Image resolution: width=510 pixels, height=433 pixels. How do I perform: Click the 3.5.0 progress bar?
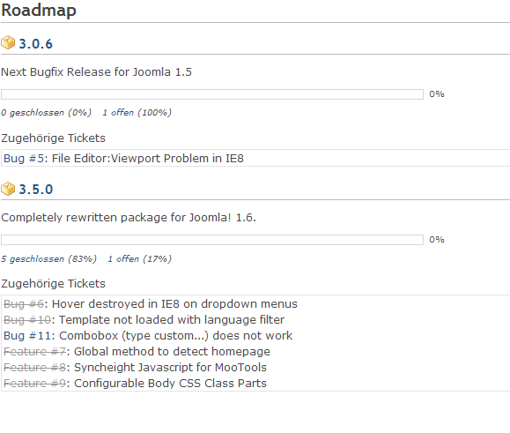click(212, 240)
